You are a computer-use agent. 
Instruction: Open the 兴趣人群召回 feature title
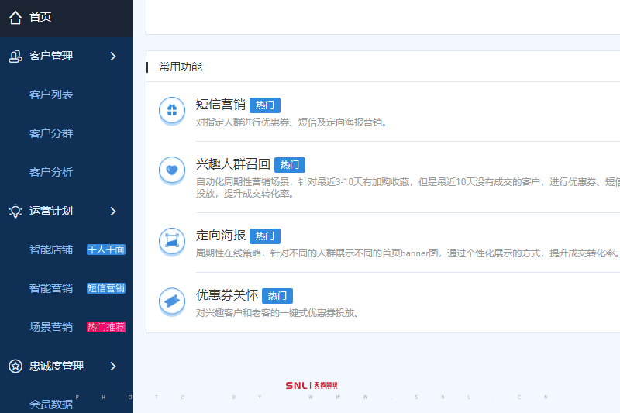coord(232,164)
